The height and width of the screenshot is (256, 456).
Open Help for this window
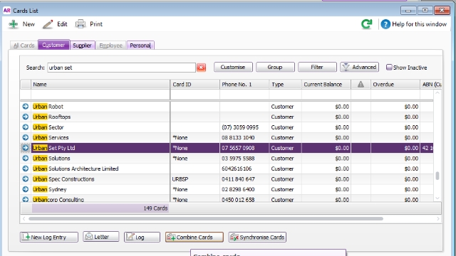pyautogui.click(x=413, y=24)
